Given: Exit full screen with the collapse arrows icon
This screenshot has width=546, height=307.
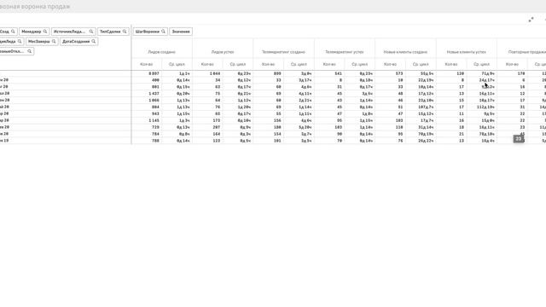Looking at the screenshot, I should 531,20.
